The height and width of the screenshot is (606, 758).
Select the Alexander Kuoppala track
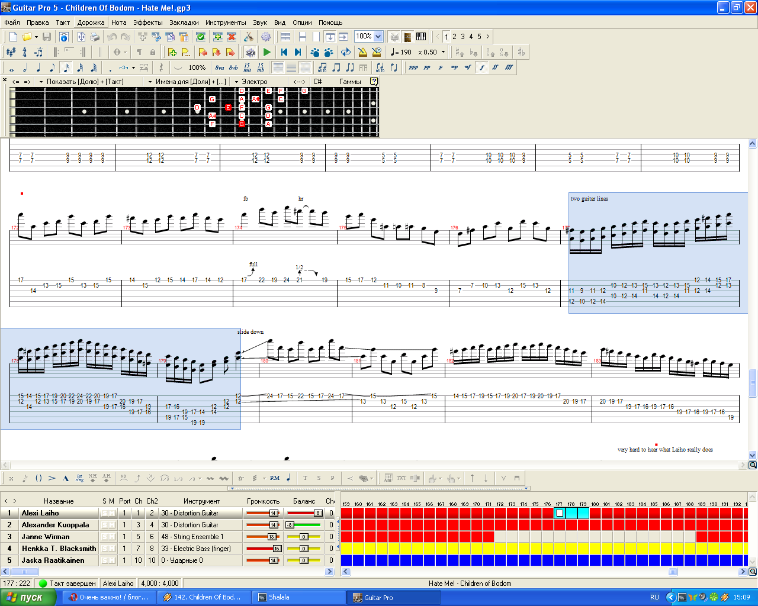coord(56,525)
